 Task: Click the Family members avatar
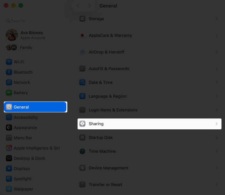(12, 47)
